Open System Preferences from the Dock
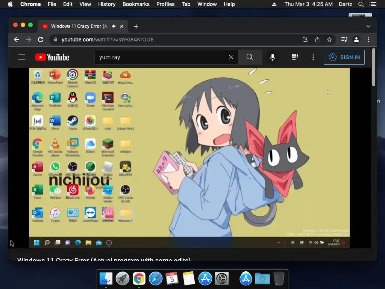Image resolution: width=385 pixels, height=289 pixels. [222, 279]
